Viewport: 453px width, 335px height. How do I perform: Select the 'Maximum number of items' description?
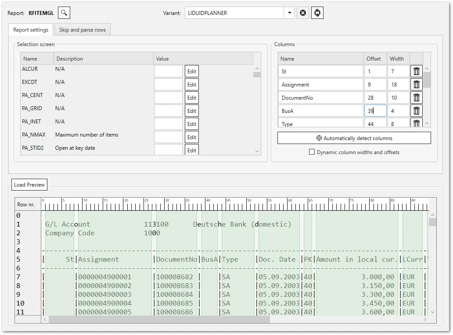[x=86, y=135]
